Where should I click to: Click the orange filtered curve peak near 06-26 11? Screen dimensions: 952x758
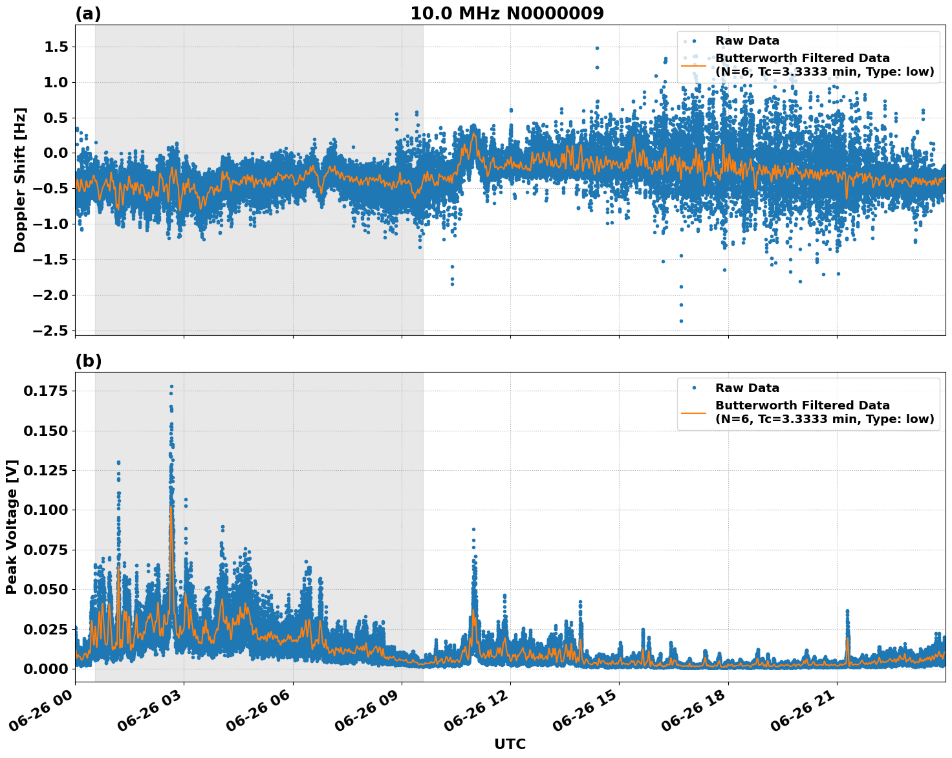[473, 610]
